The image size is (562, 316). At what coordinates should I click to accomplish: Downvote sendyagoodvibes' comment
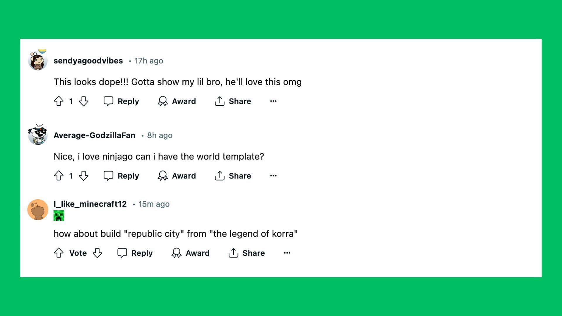coord(84,101)
